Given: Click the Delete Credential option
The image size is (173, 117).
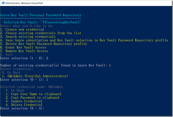Looking at the screenshot, I should (24, 105).
